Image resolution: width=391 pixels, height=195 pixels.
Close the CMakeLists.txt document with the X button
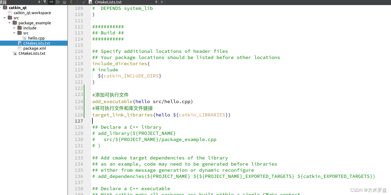[162, 2]
